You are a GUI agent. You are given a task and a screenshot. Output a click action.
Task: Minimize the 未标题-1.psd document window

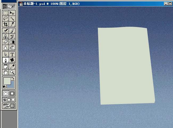pyautogui.click(x=166, y=4)
